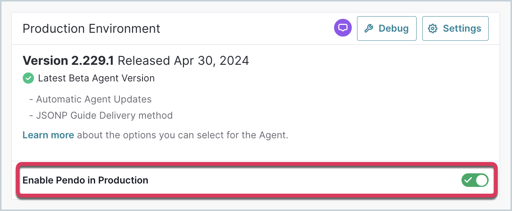Click the Latest Beta Agent Version label

click(96, 78)
